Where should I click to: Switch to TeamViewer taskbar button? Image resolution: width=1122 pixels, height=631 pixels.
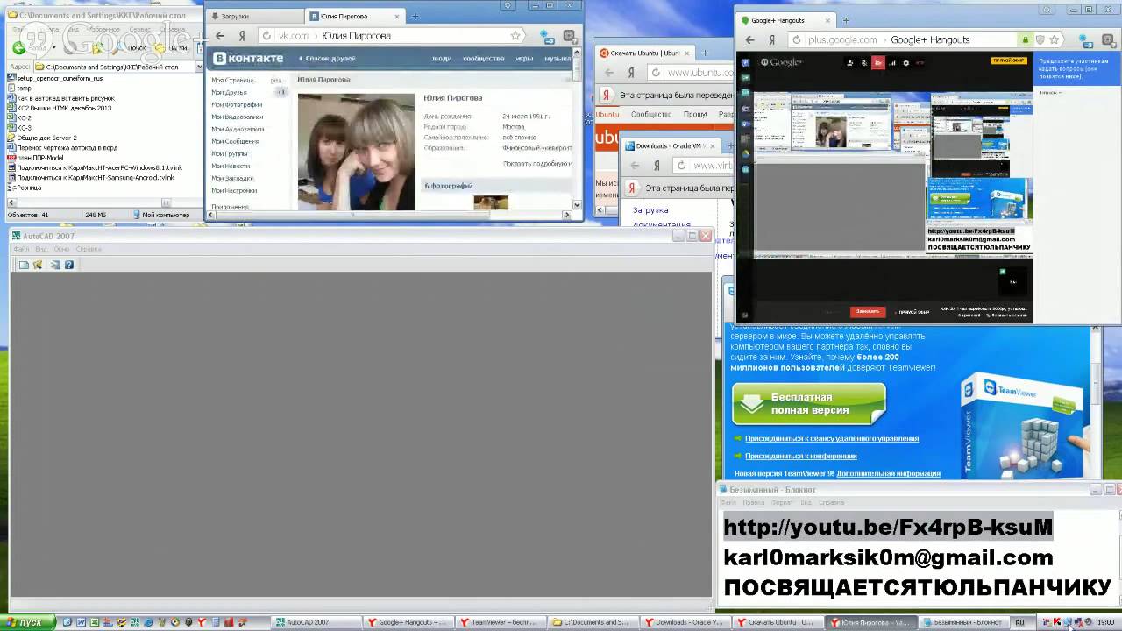point(500,622)
